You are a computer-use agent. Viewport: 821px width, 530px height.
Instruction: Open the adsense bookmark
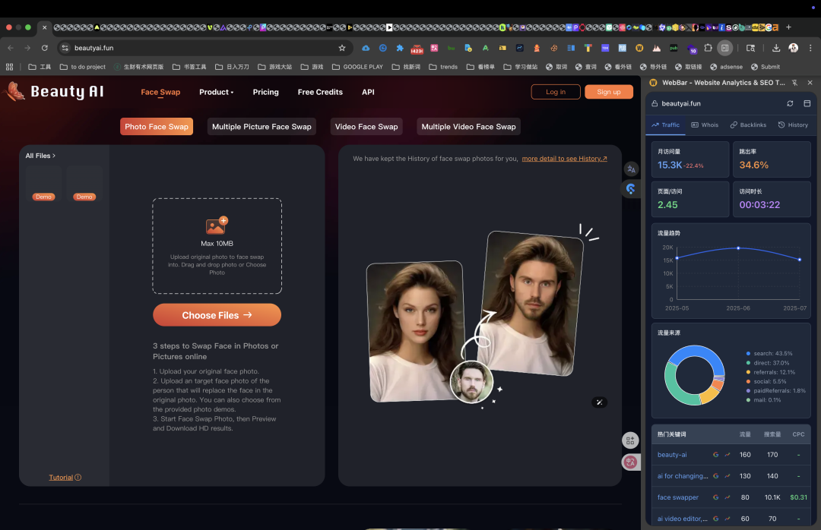(726, 67)
